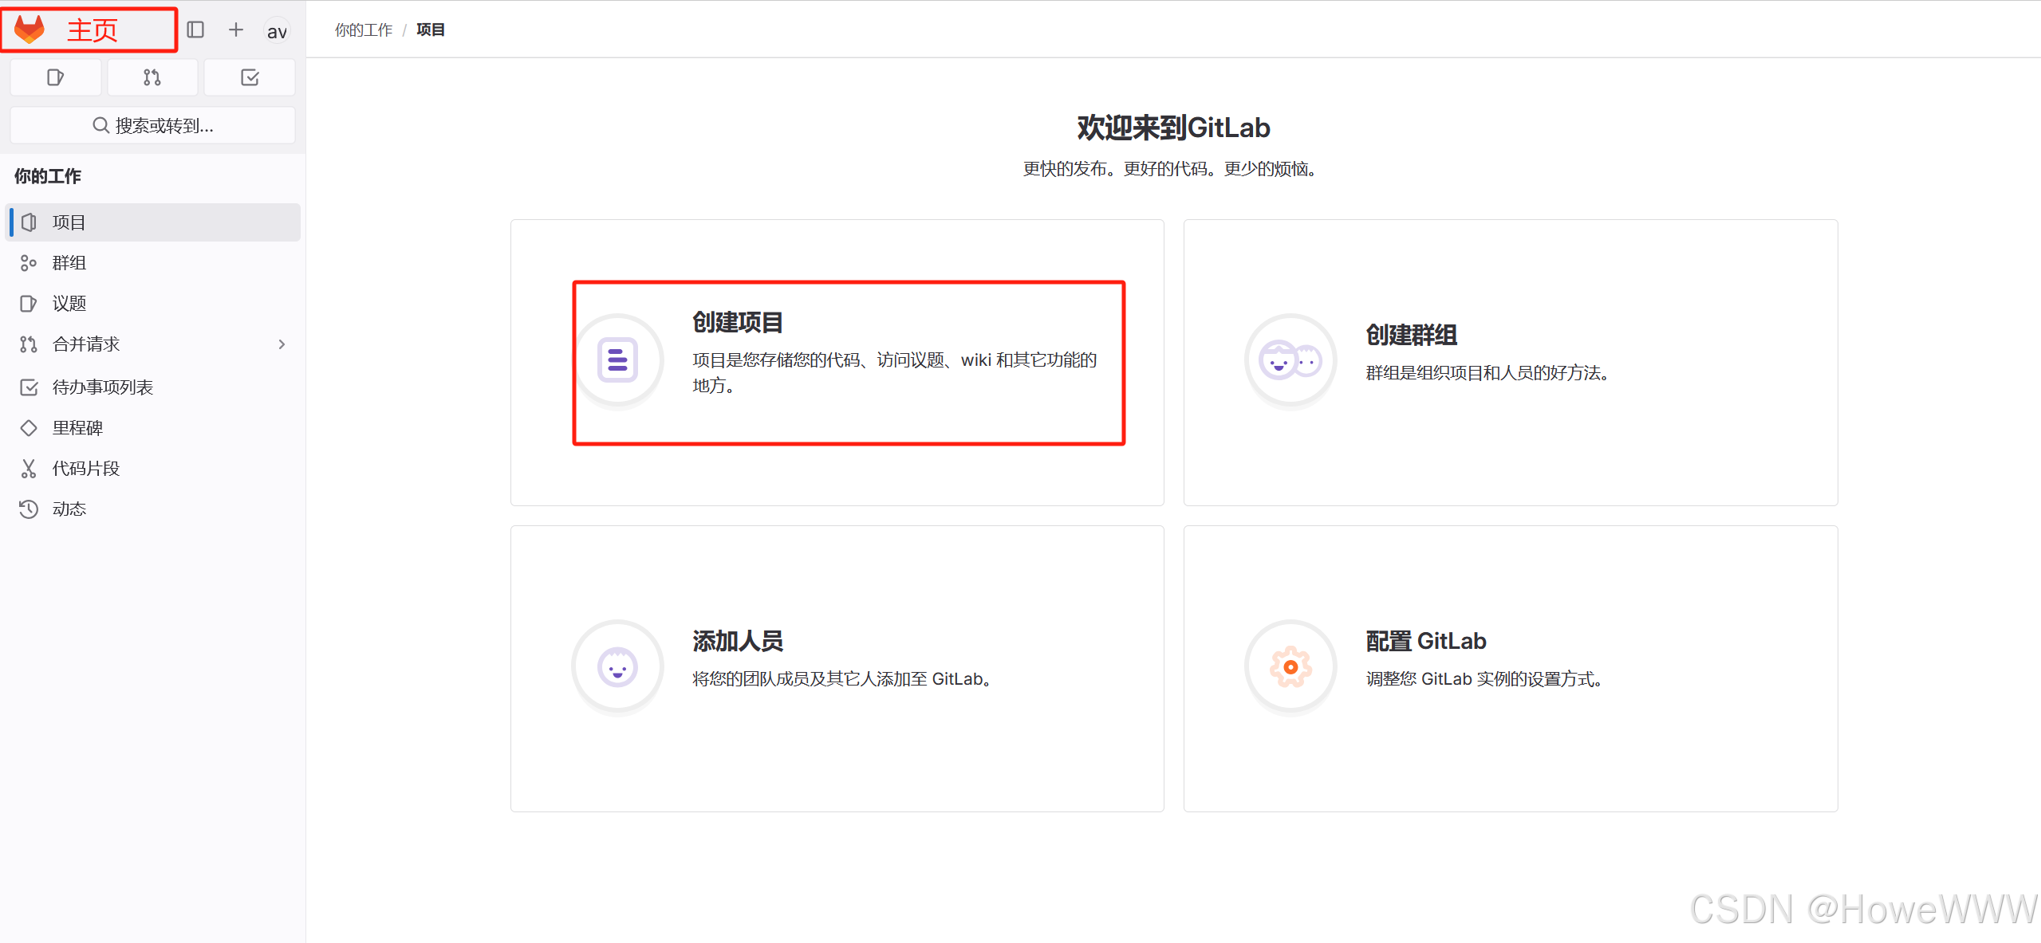Open 代码片段 in the sidebar

(153, 469)
